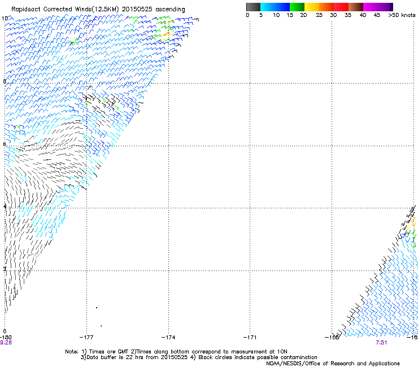The width and height of the screenshot is (418, 367).
Task: Click the gray 0-5 knots color band
Action: 253,7
